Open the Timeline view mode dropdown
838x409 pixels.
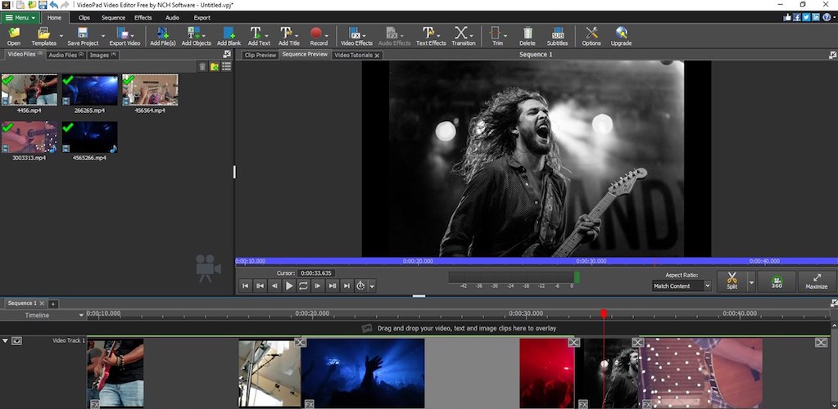81,315
